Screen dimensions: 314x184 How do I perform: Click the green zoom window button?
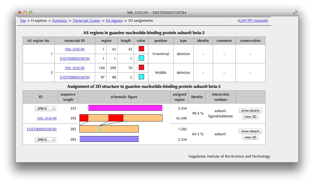coord(31,13)
